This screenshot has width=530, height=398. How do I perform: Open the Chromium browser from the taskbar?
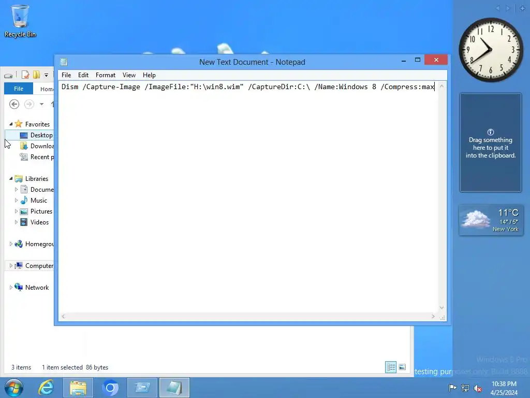click(x=110, y=388)
